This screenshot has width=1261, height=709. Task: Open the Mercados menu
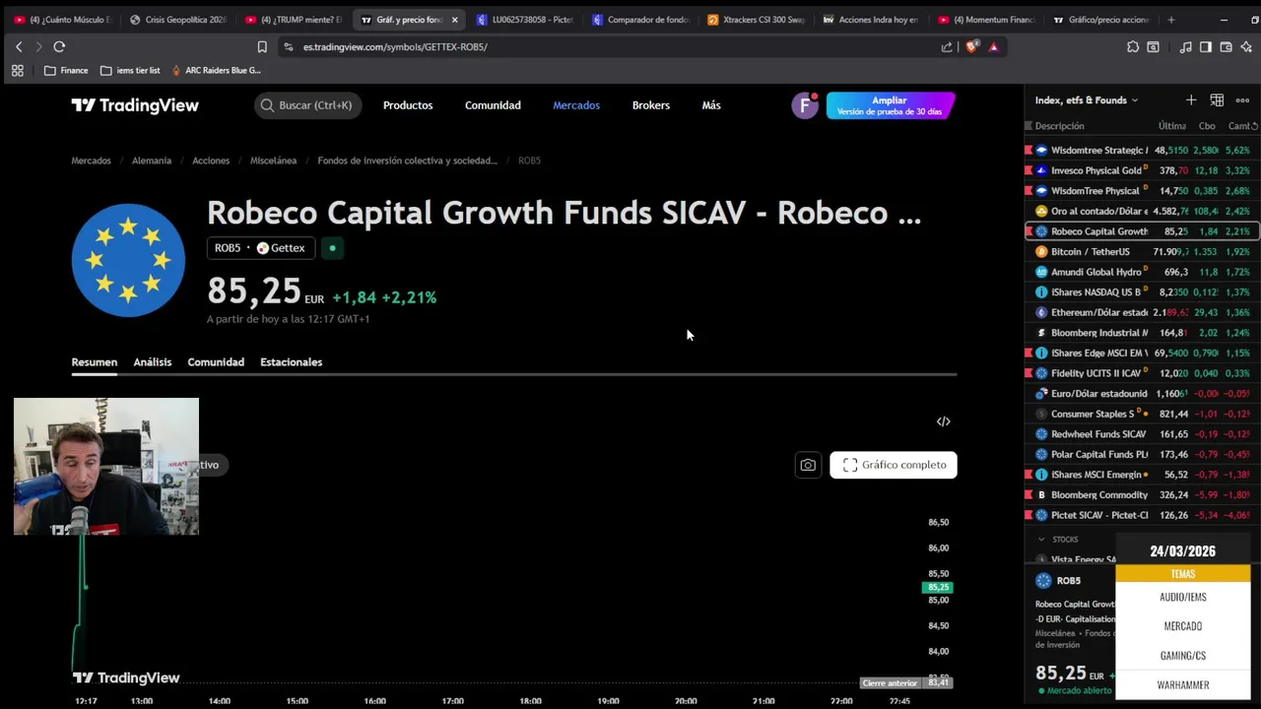(x=576, y=105)
